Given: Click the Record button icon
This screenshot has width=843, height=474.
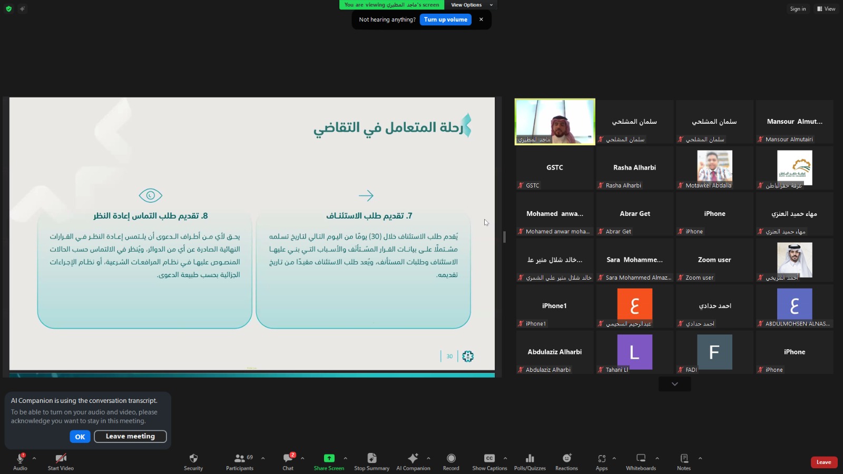Looking at the screenshot, I should pos(451,459).
